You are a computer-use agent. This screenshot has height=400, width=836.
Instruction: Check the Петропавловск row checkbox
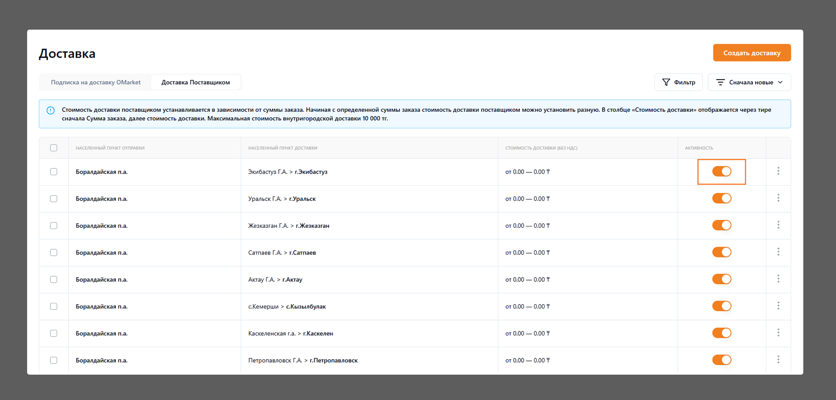(53, 360)
